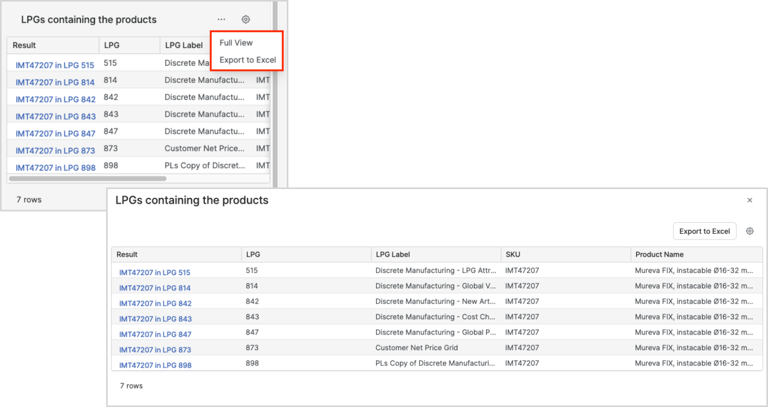The image size is (768, 407).
Task: Click the "Export to Excel" button in the dialog
Action: [704, 231]
